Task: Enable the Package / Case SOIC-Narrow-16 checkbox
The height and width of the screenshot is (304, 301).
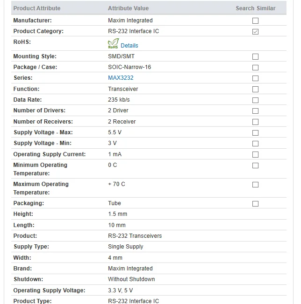Action: point(255,68)
